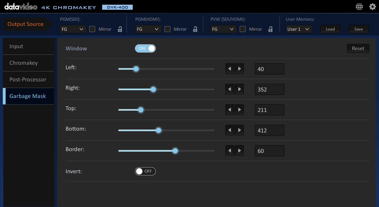Click the PGM(HDMI) lock icon
Screen dimensions: 379x207
(195, 29)
